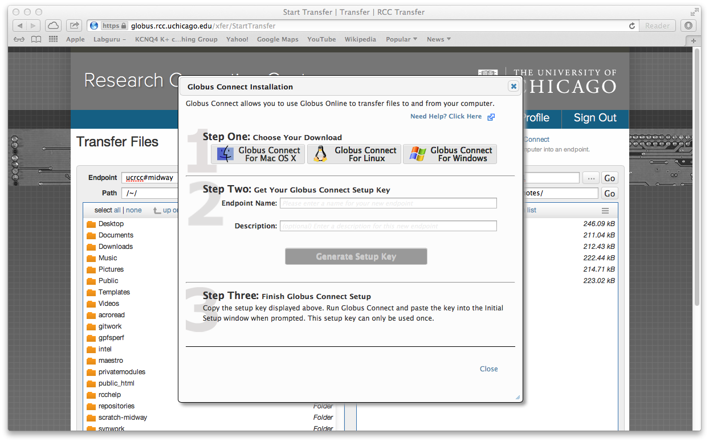This screenshot has width=709, height=442.
Task: Focus the Endpoint Name input field
Action: pyautogui.click(x=388, y=203)
